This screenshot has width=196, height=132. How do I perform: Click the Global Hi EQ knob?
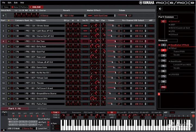[36, 15]
